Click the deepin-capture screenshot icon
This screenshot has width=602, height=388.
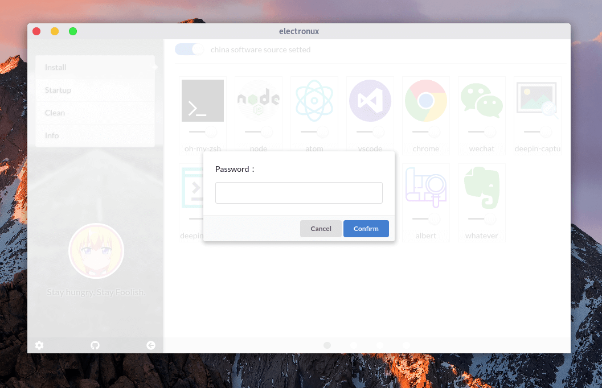coord(537,101)
